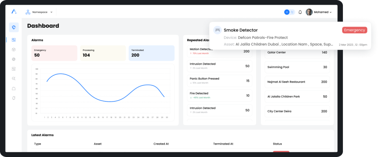380x157 pixels.
Task: Open the layout template icon in sidebar
Action: (14, 69)
